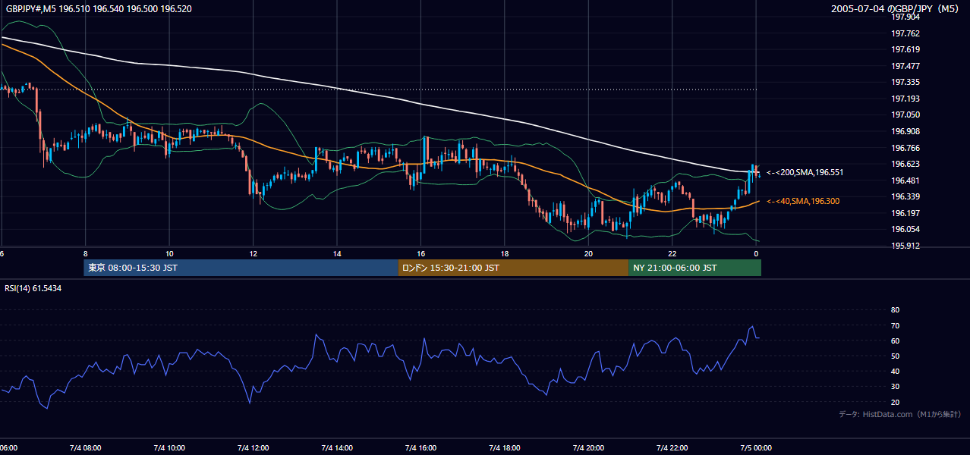Viewport: 970px width, 455px height.
Task: Click the 7/4 12:00 date axis label
Action: [x=253, y=447]
